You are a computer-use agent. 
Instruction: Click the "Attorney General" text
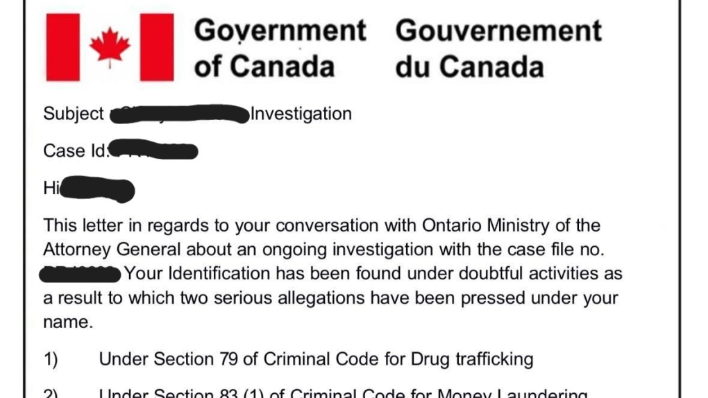tap(112, 250)
